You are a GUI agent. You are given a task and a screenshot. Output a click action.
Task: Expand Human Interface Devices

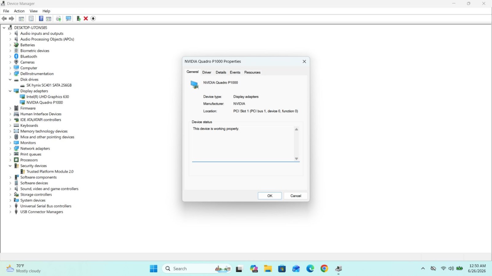point(10,114)
